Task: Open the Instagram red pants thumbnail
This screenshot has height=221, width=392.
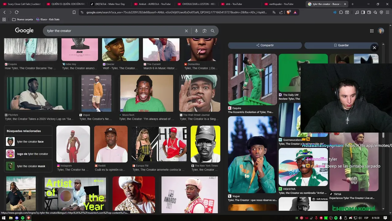Action: click(73, 144)
